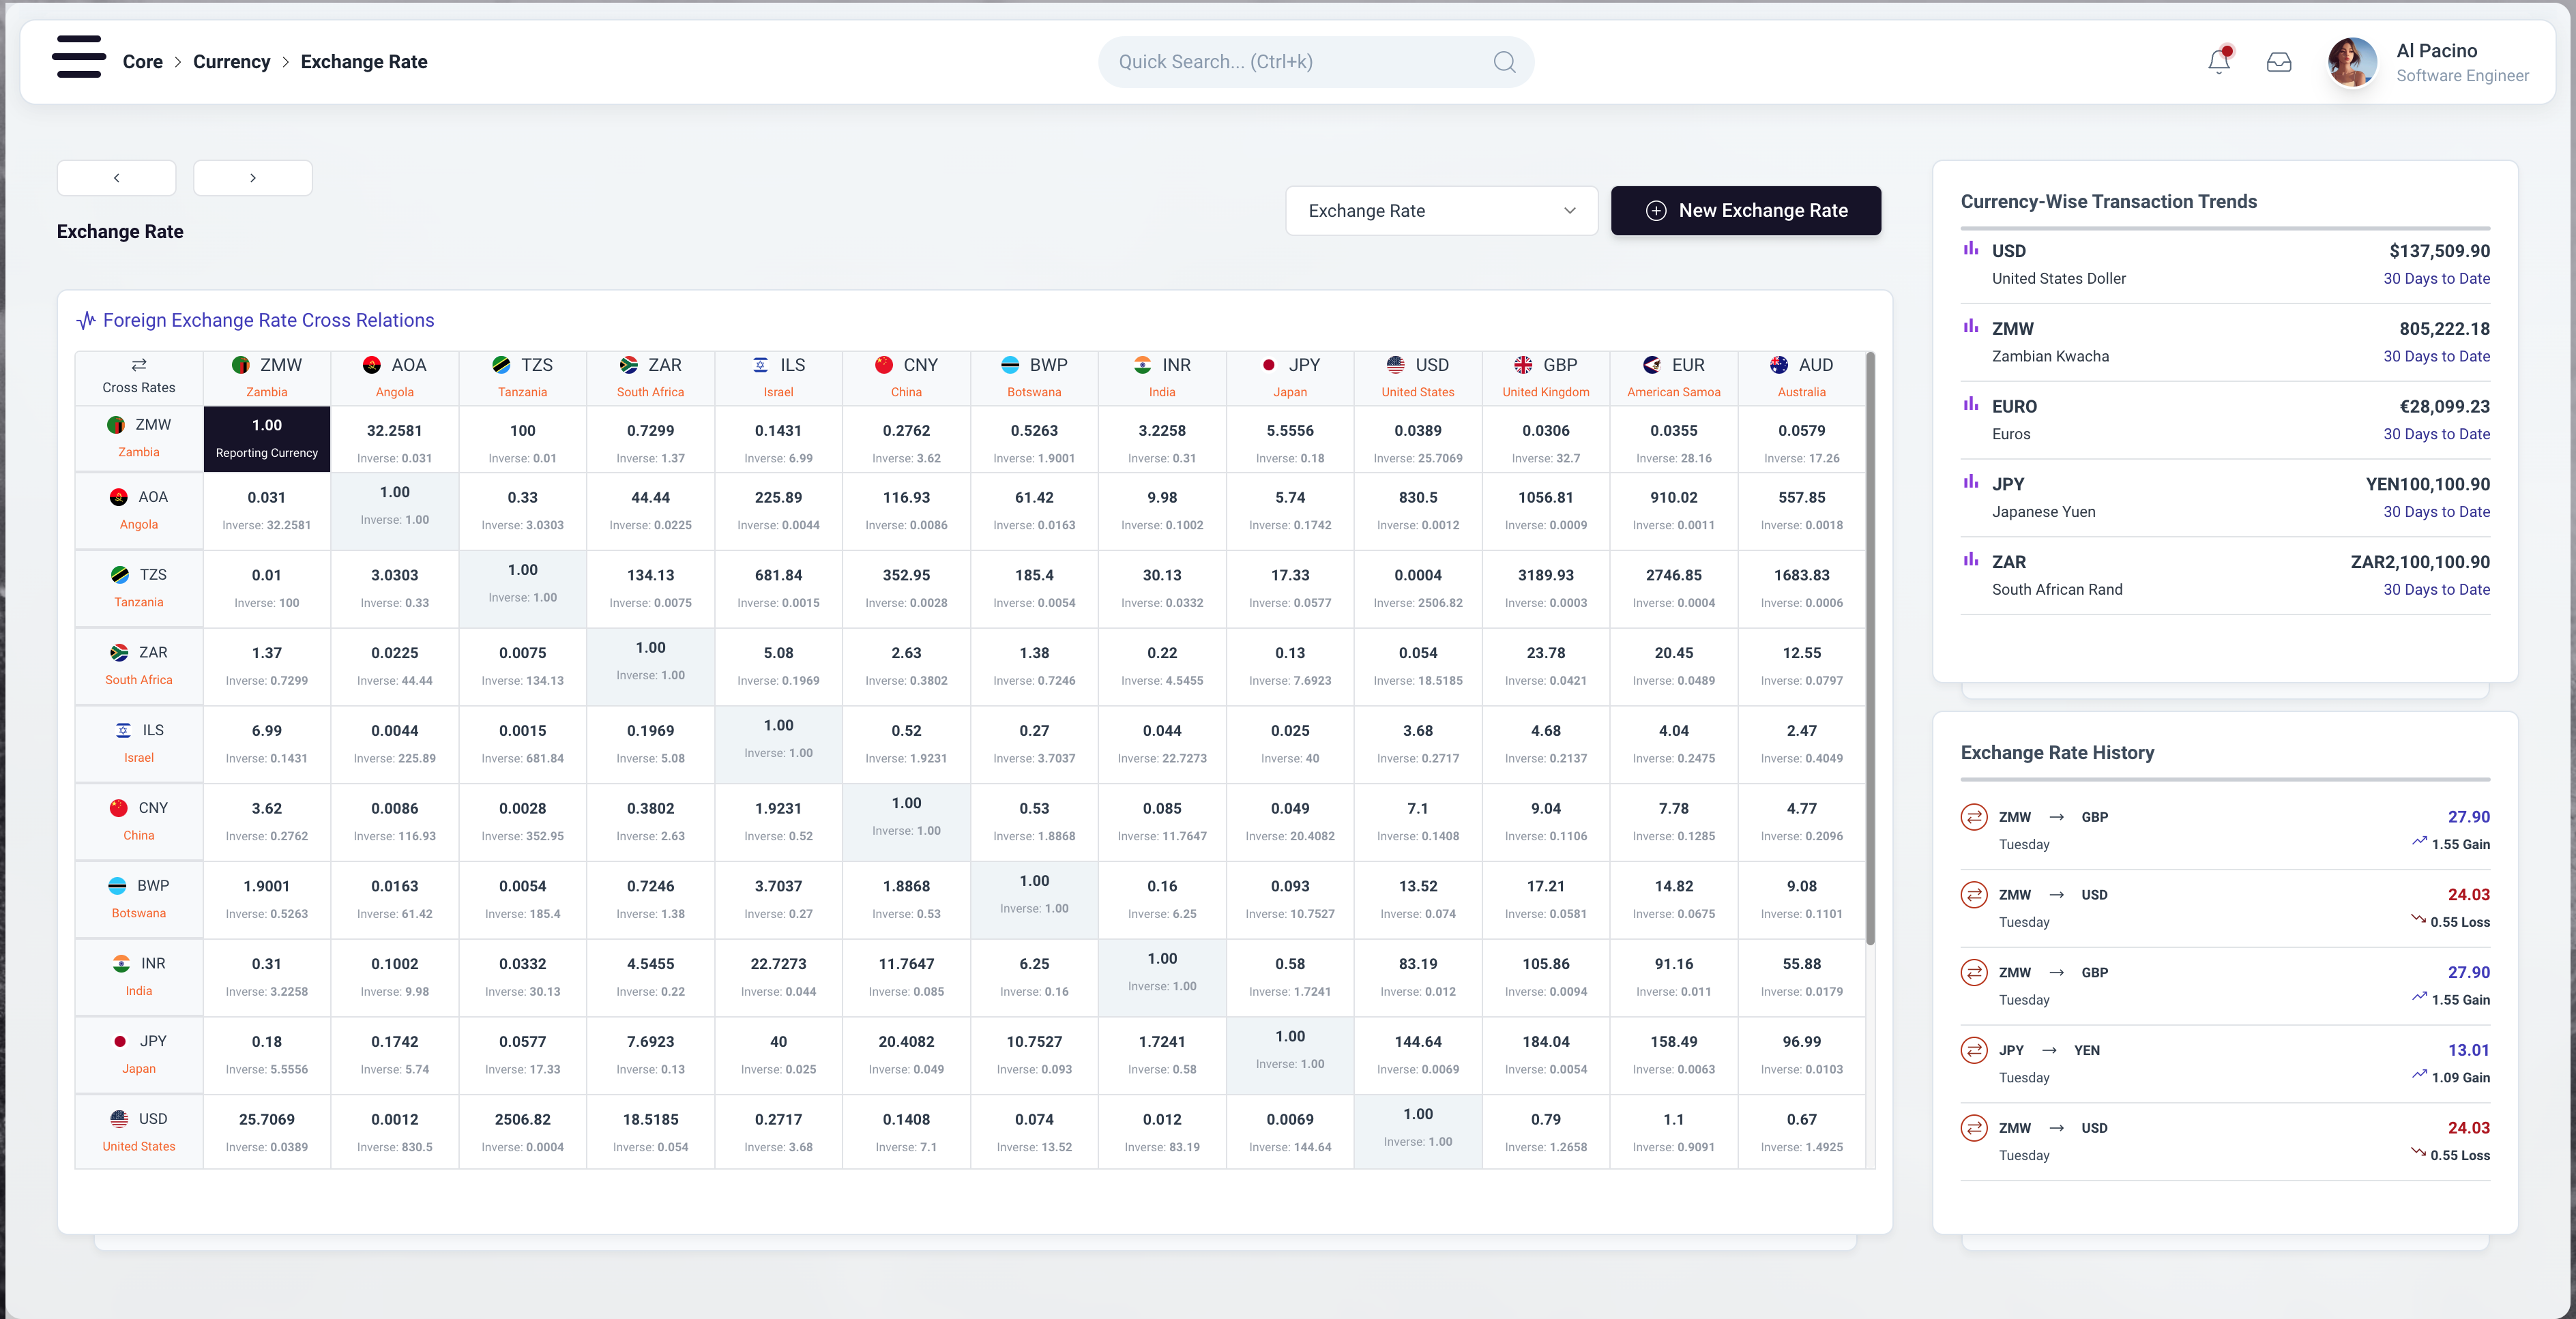Click the cross rates table vertical scrollbar
The image size is (2576, 1319).
[x=1870, y=650]
